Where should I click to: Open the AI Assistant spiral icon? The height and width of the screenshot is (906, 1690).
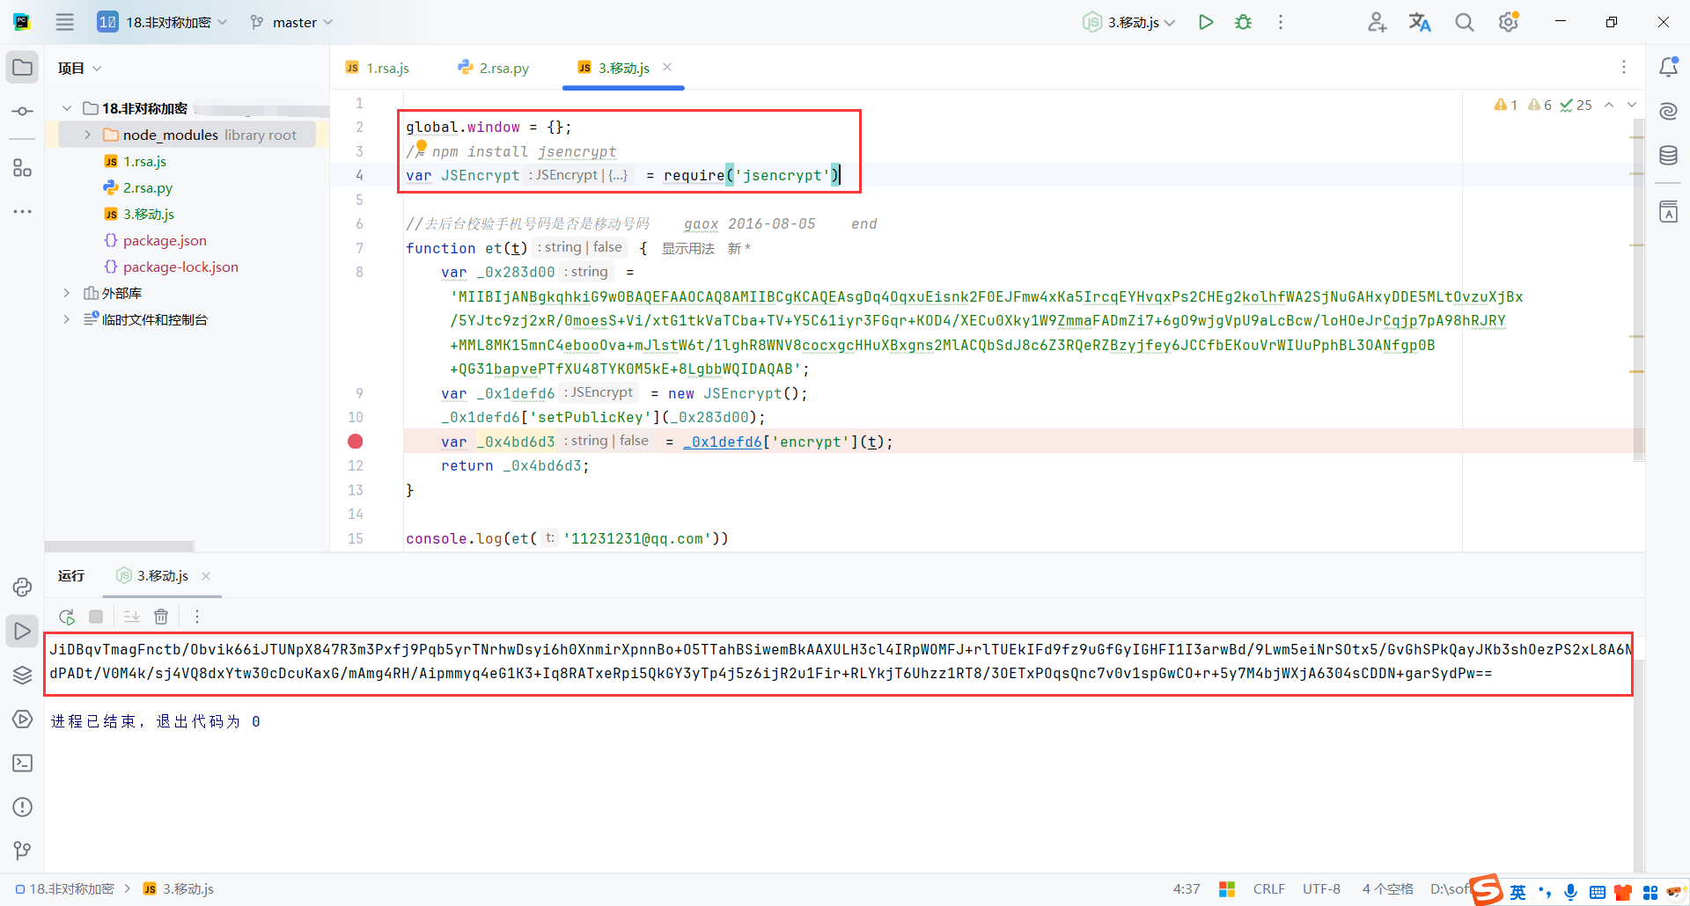(1668, 111)
